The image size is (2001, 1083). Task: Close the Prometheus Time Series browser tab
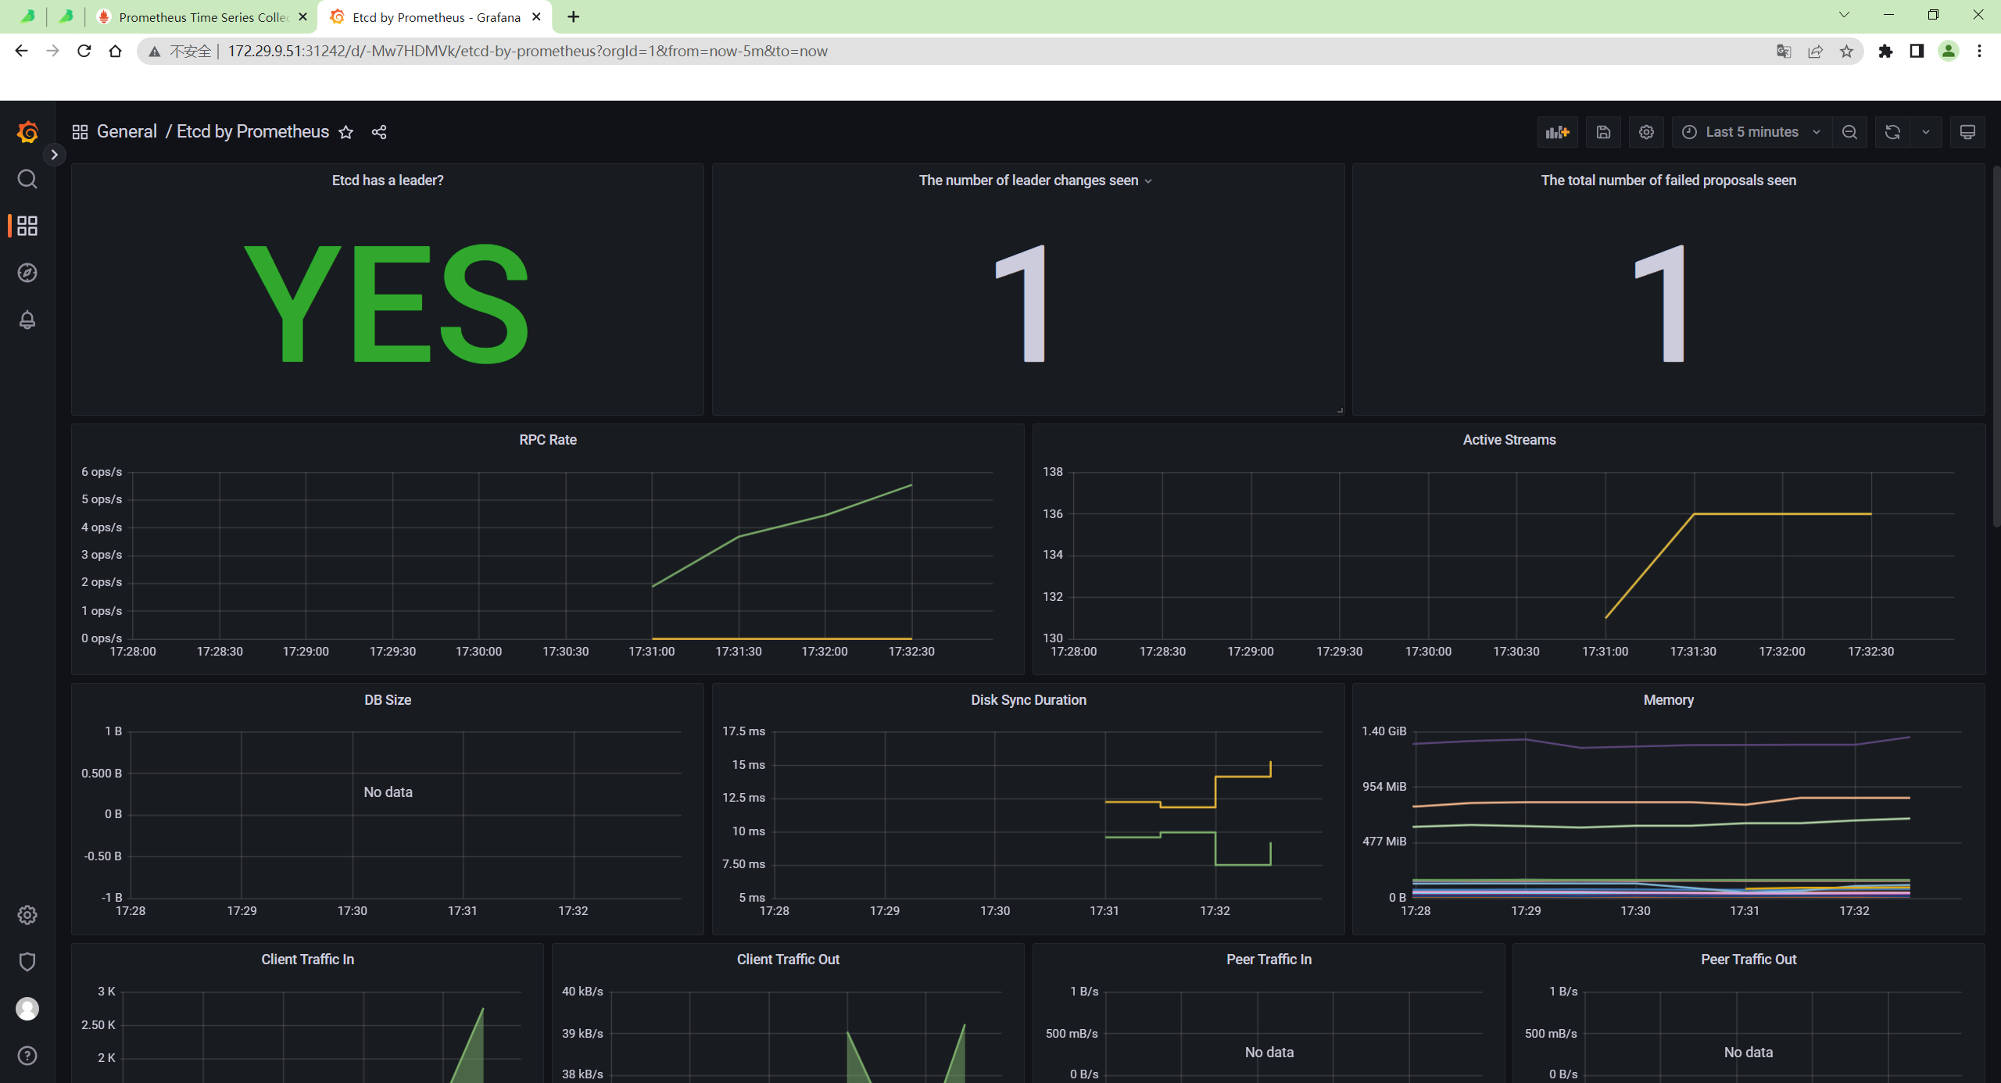click(x=303, y=16)
